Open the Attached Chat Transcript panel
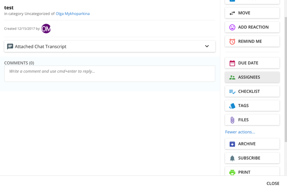Image resolution: width=287 pixels, height=191 pixels. point(110,47)
